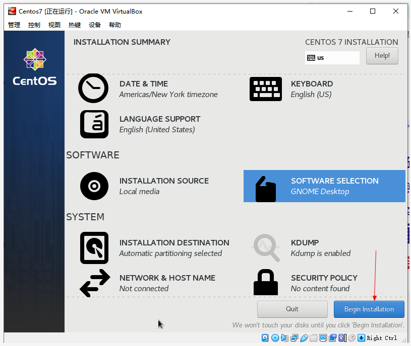Click 'English (US)' keyboard text
This screenshot has height=346, width=411.
pyautogui.click(x=311, y=95)
